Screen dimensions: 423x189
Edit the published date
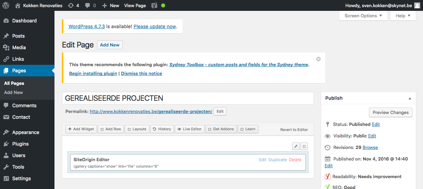329,166
